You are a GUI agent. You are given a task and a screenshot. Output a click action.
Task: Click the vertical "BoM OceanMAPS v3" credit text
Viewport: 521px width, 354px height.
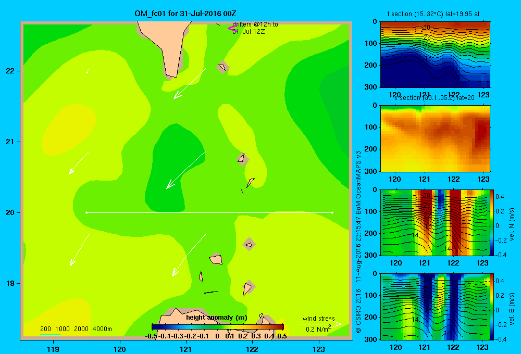click(358, 183)
